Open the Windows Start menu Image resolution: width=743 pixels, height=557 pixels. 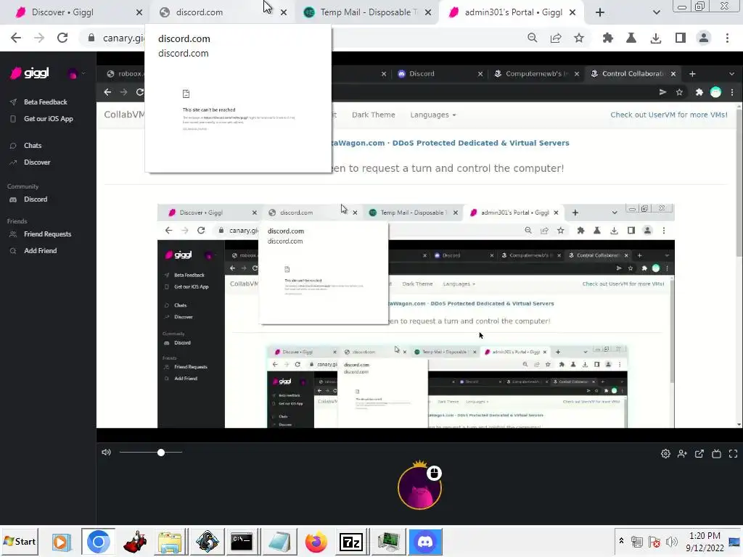click(x=20, y=542)
